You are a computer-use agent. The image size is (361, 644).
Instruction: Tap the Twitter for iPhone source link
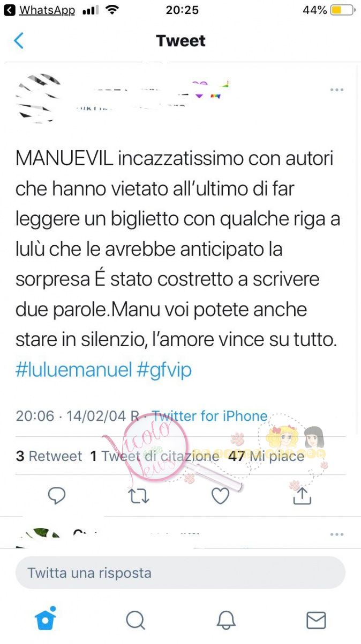point(210,416)
